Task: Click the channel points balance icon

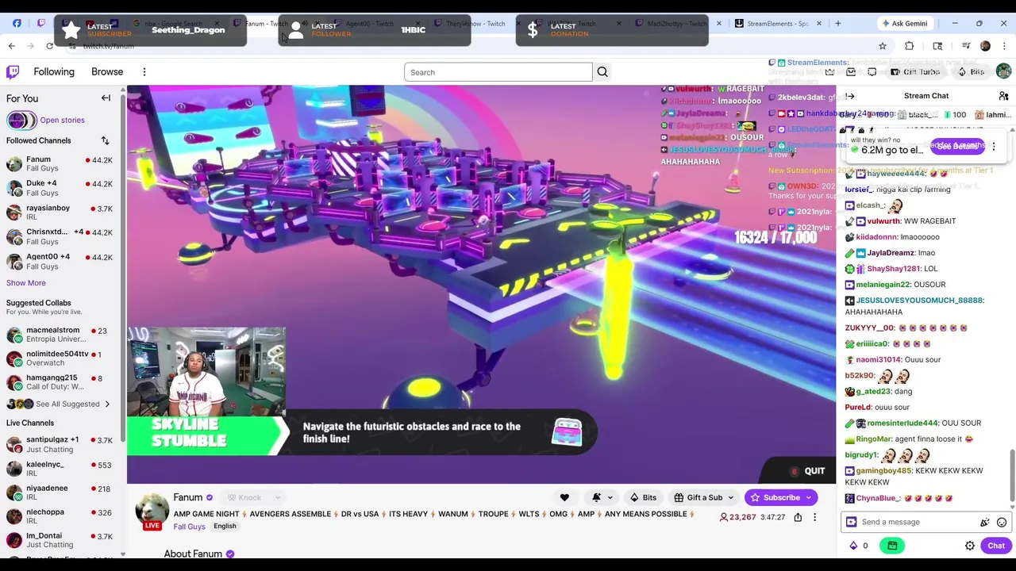Action: 859,546
